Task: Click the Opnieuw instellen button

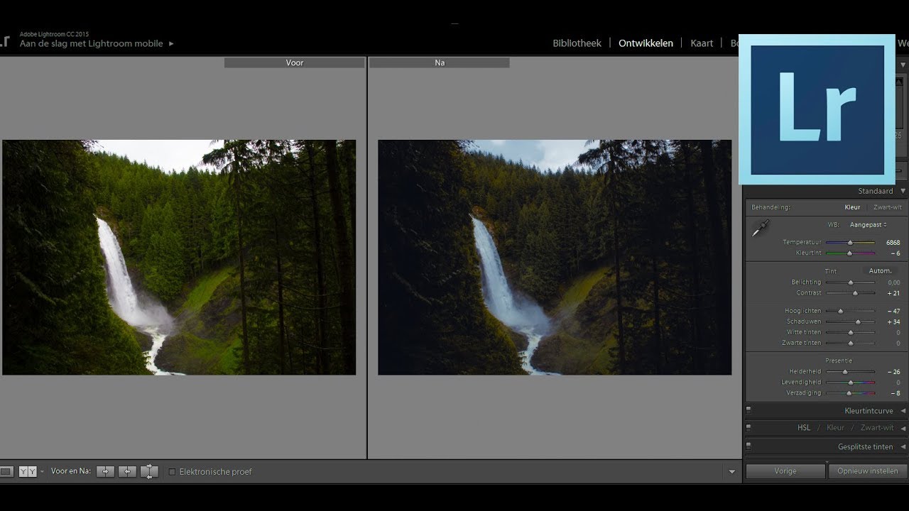Action: tap(867, 471)
